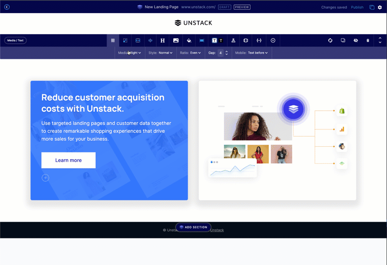The height and width of the screenshot is (265, 387).
Task: Open the background image settings icon
Action: (x=176, y=41)
